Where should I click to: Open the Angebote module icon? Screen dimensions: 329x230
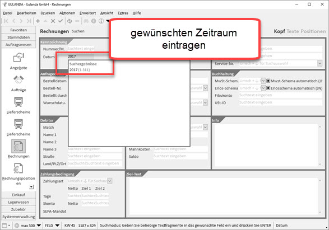tap(18, 58)
